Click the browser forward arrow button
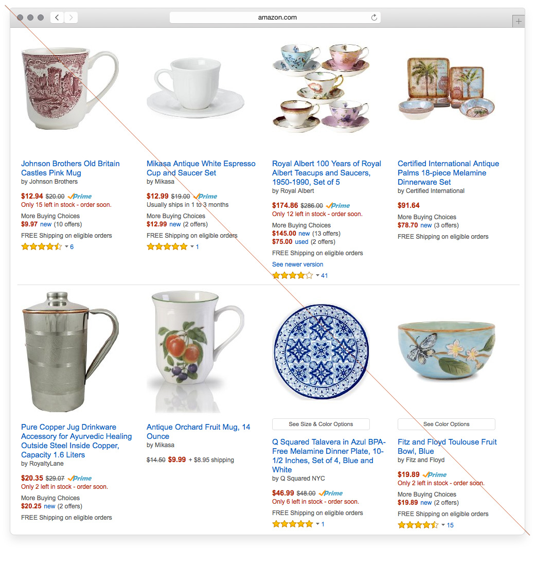 pyautogui.click(x=71, y=17)
